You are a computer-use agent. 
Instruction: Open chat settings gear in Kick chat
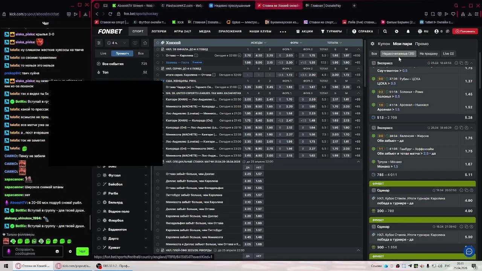click(x=70, y=251)
